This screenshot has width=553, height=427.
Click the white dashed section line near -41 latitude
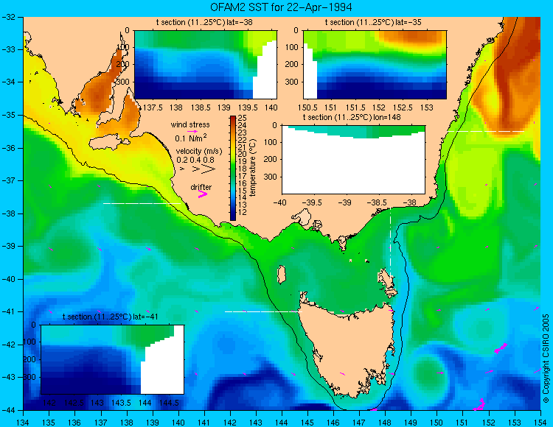[x=263, y=311]
